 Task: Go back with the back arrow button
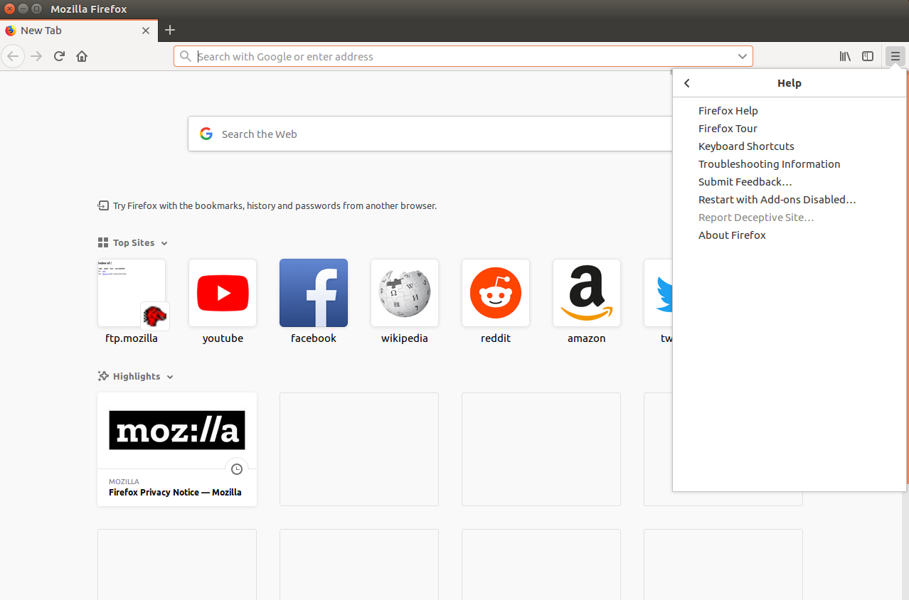13,56
